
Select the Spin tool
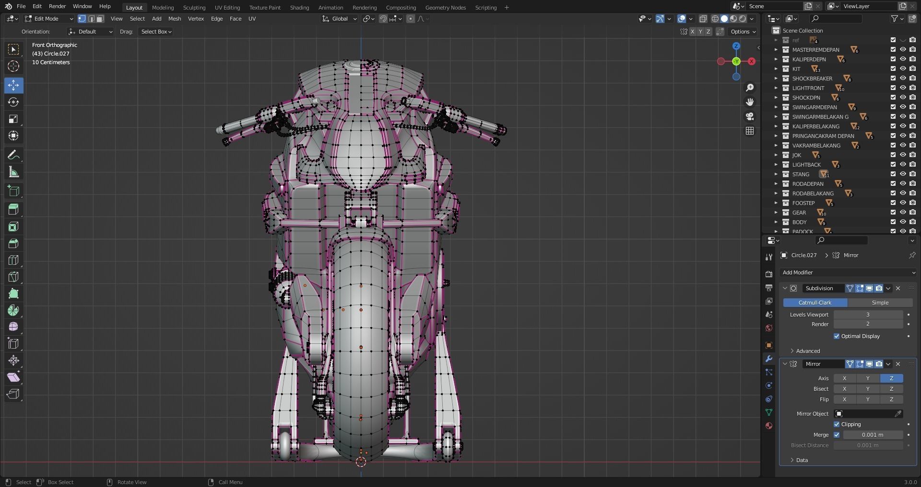pyautogui.click(x=13, y=310)
